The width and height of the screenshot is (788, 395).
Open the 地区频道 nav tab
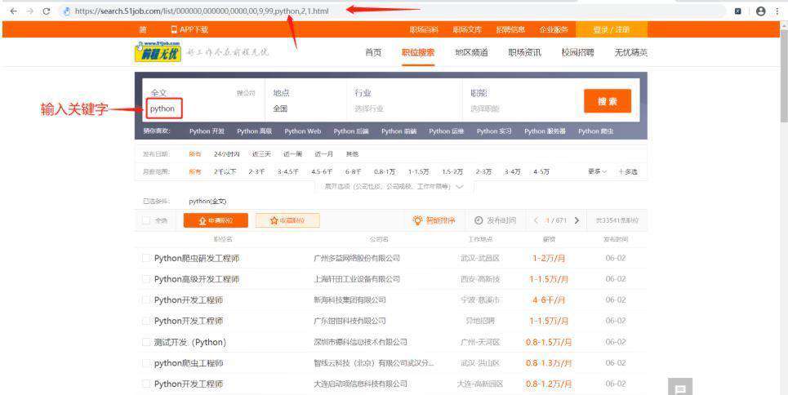pos(471,52)
